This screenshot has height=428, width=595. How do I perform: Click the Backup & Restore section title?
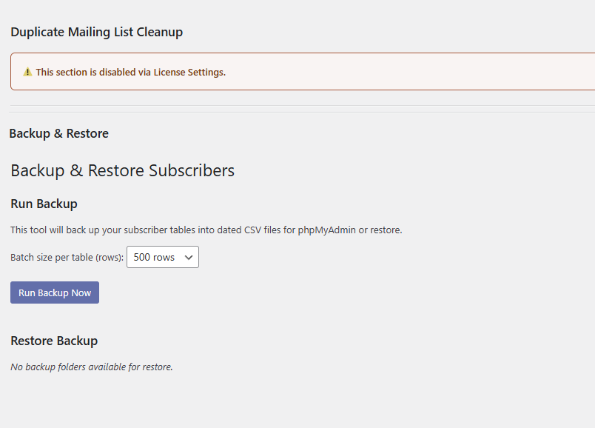tap(58, 133)
